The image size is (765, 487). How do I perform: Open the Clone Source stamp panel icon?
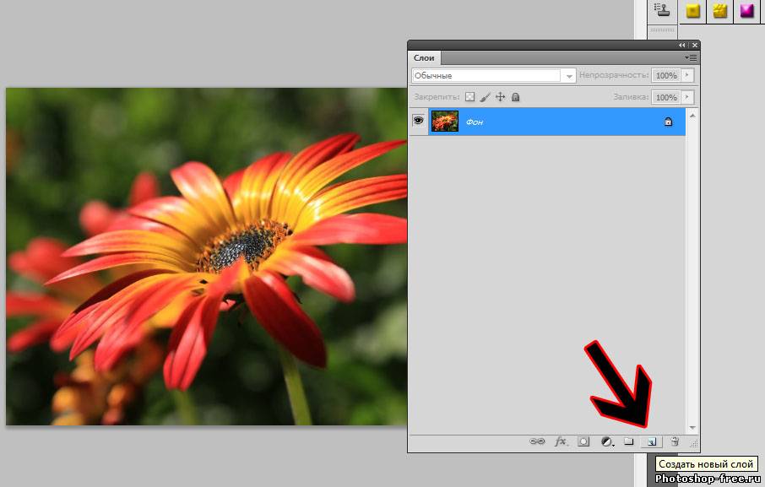(663, 11)
